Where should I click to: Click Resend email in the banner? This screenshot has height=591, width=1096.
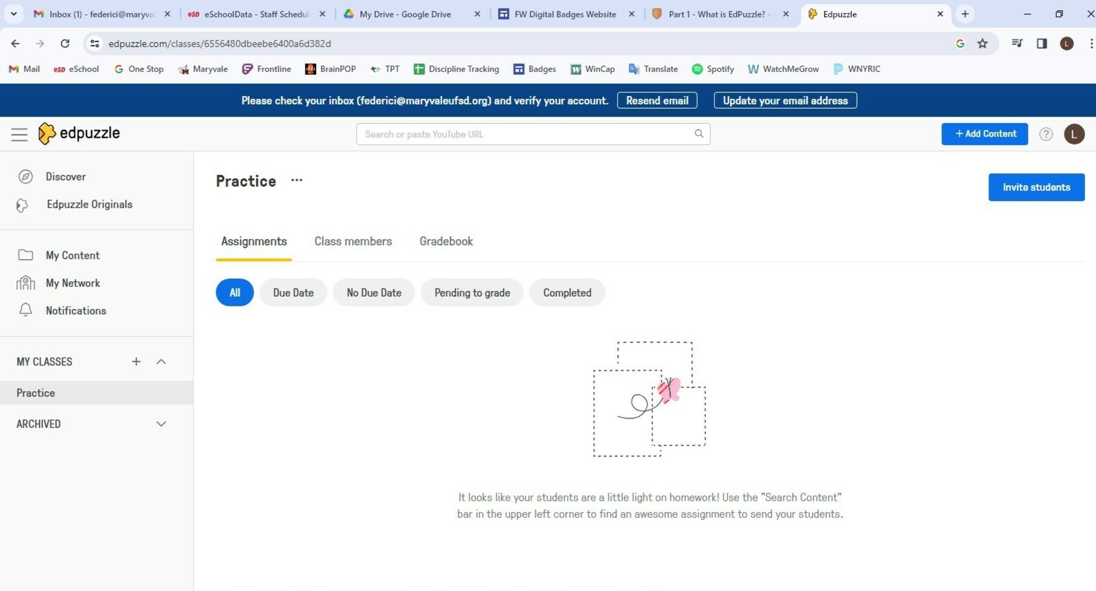click(x=657, y=101)
